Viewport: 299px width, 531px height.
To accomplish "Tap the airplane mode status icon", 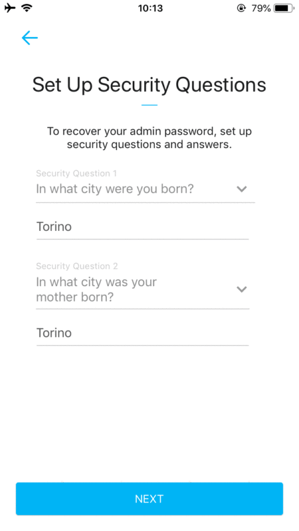I will coord(10,8).
